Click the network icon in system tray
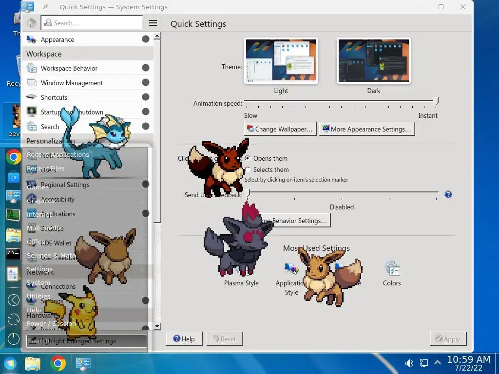499x374 pixels. point(423,363)
